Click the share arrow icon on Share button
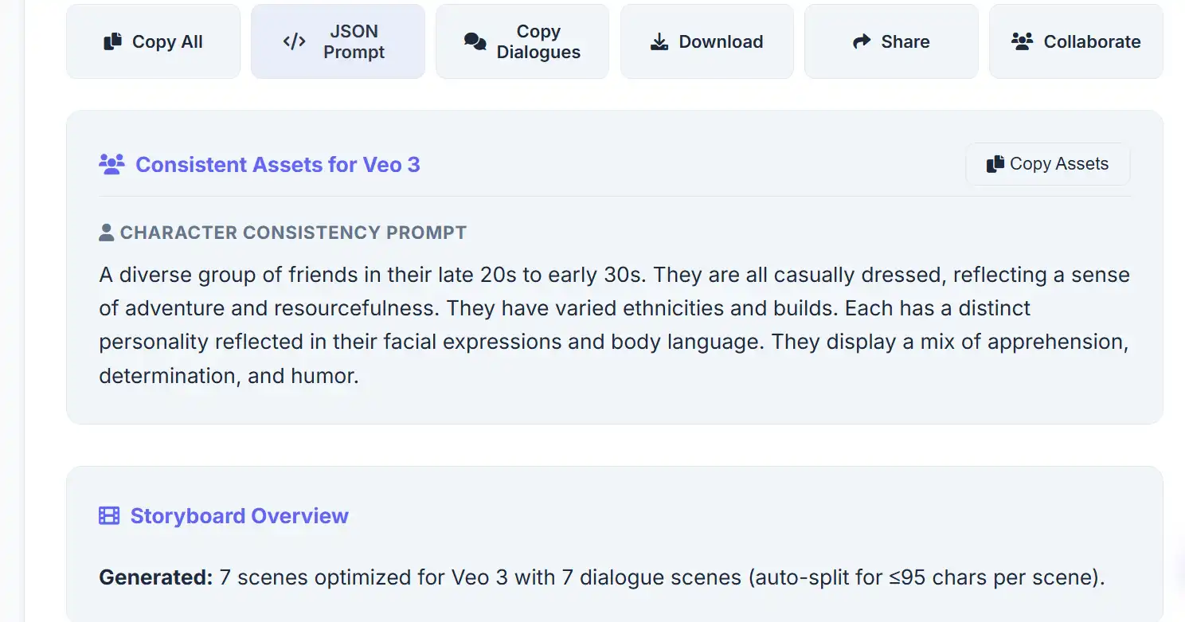The width and height of the screenshot is (1185, 622). [x=863, y=41]
